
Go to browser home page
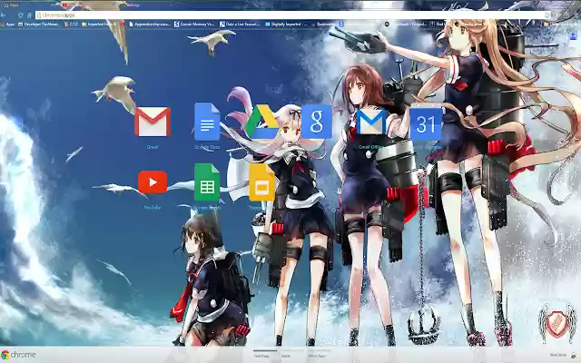[29, 15]
